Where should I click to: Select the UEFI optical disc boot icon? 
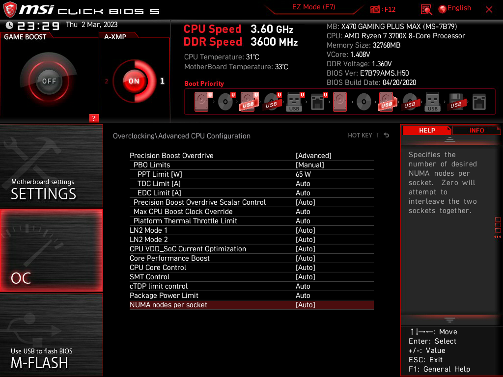pos(226,102)
